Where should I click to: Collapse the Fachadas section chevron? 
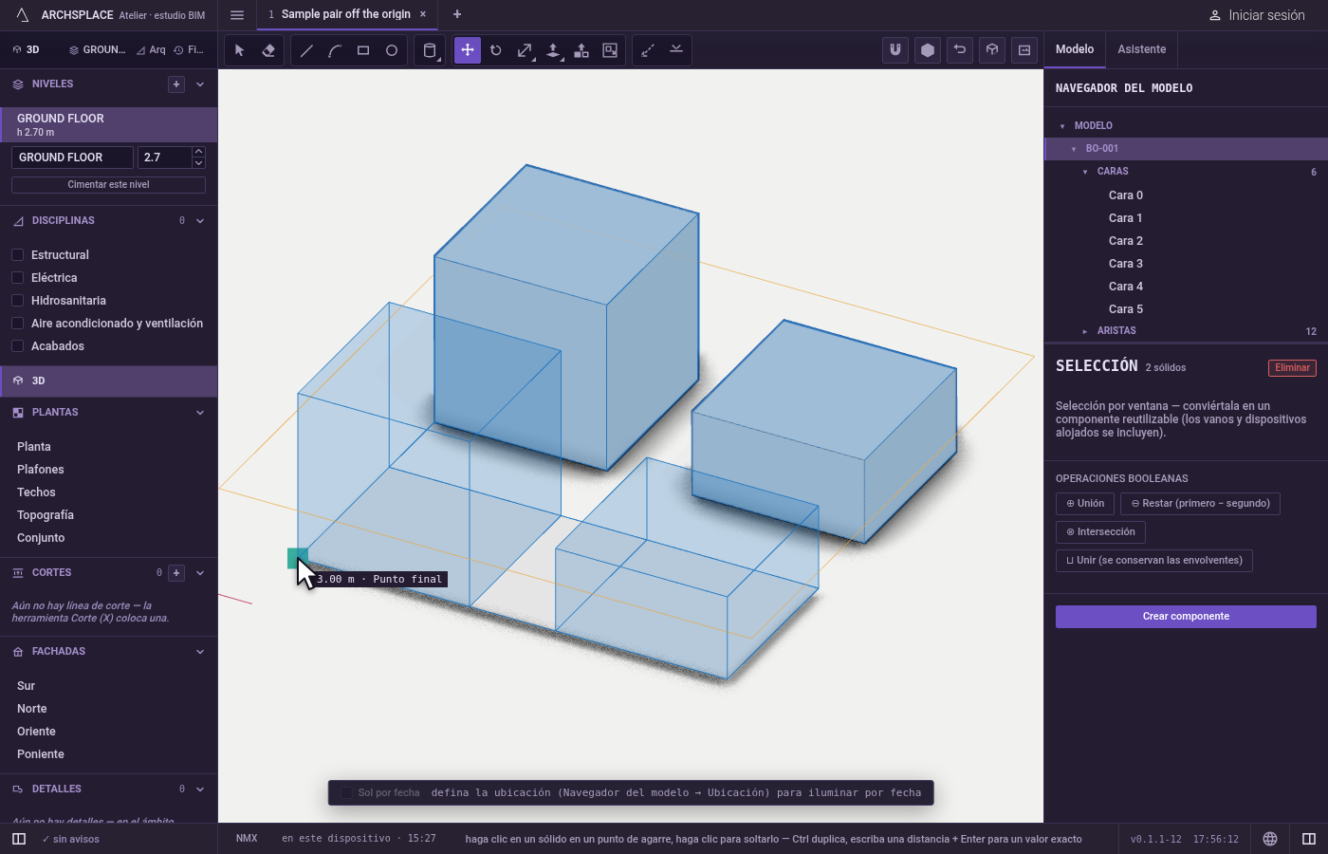click(x=200, y=652)
